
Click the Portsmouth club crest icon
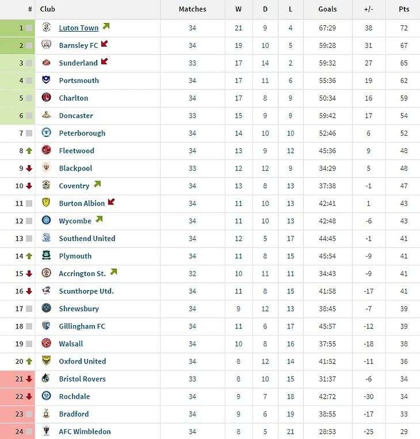(x=46, y=80)
